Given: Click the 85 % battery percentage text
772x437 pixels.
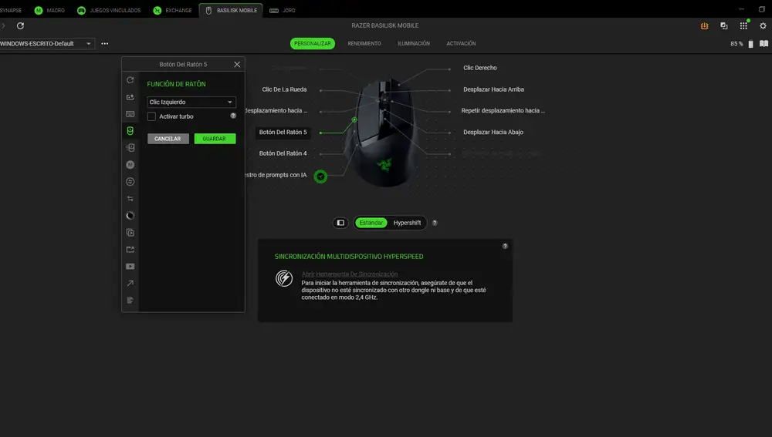Looking at the screenshot, I should tap(736, 44).
